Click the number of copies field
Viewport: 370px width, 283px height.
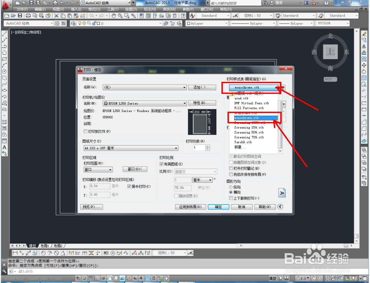[x=199, y=148]
